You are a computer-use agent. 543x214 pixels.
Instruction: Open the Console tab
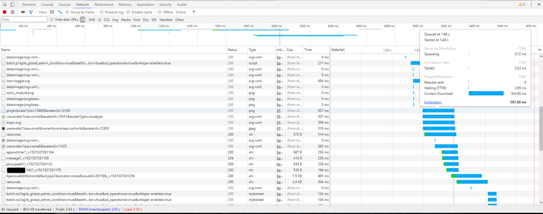47,4
